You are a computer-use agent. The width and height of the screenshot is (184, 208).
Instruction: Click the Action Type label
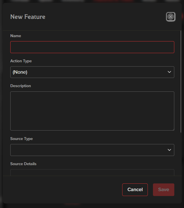[x=21, y=61]
